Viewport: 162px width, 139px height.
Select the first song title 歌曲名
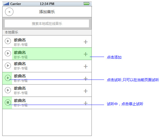coord(20,40)
